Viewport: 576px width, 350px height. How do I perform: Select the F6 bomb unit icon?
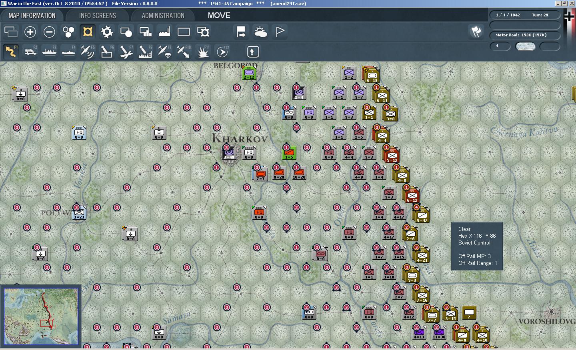(x=107, y=52)
